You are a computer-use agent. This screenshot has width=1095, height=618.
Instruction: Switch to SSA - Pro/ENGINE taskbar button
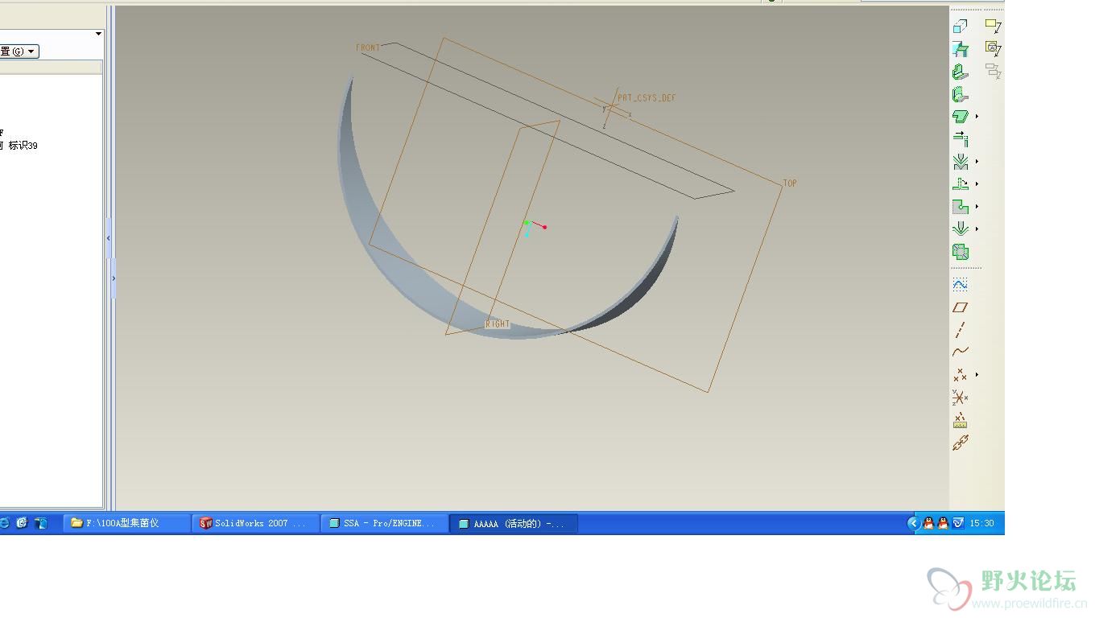[x=384, y=523]
